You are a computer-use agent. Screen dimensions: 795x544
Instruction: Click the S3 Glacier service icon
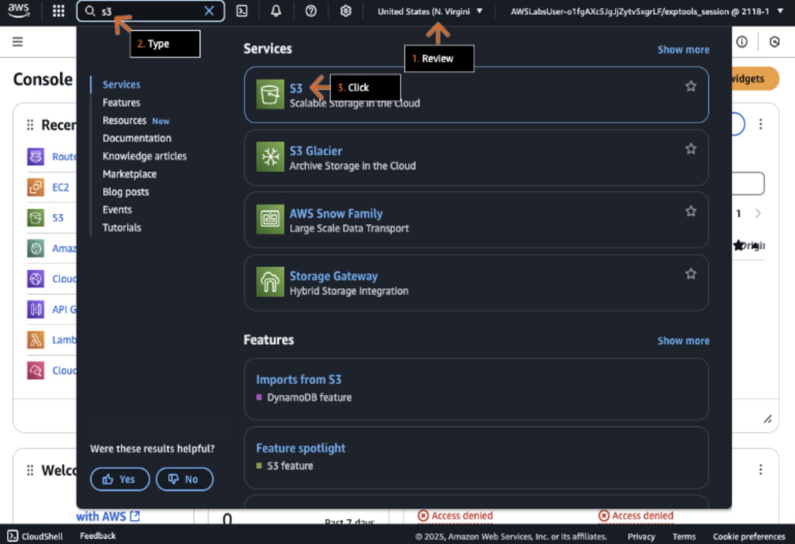point(270,157)
